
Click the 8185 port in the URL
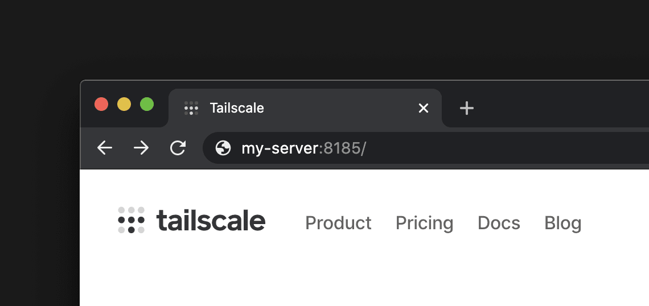pos(342,148)
